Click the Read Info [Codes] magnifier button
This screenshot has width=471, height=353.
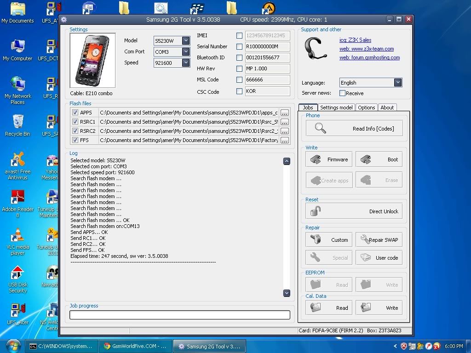354,129
